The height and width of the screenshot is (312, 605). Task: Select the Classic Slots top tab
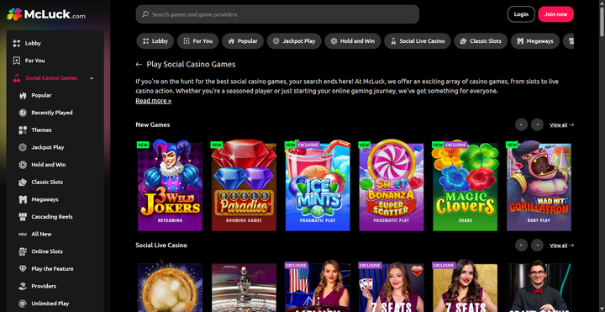[x=481, y=41]
